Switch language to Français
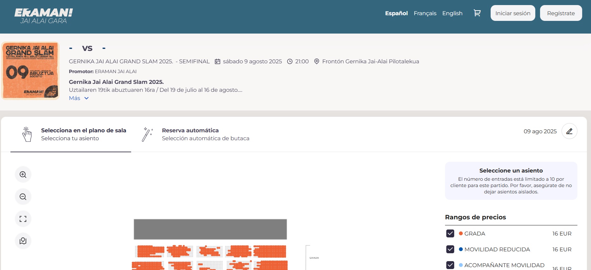 pos(425,13)
